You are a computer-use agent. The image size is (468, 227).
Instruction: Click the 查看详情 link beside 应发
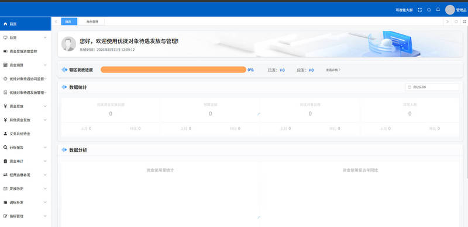333,70
